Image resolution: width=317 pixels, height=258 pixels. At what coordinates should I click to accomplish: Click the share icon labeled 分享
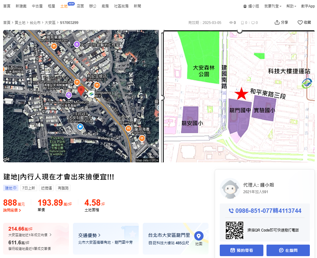click(x=277, y=22)
